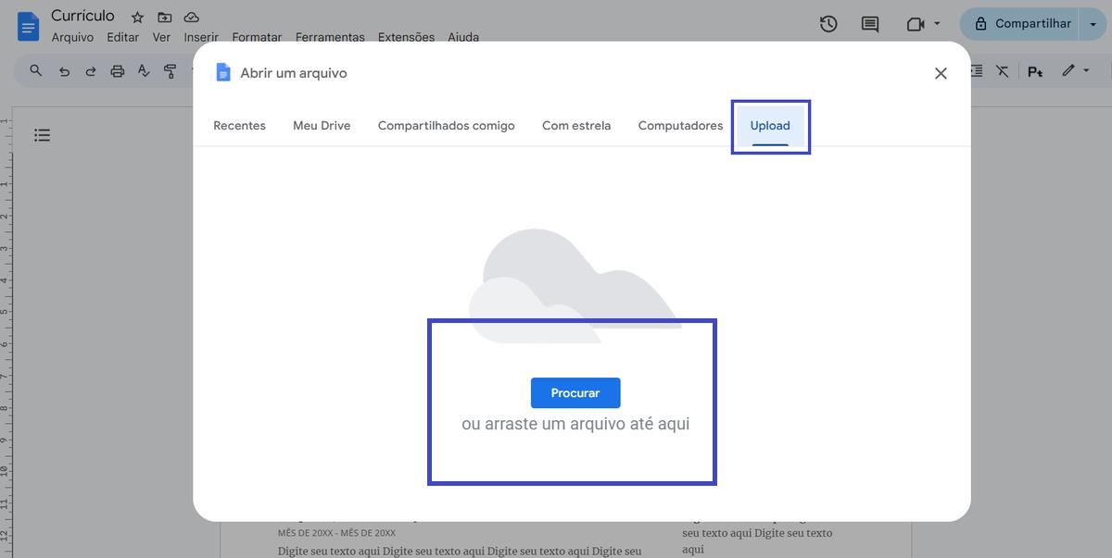Undo the last action
The height and width of the screenshot is (558, 1112).
[x=63, y=70]
